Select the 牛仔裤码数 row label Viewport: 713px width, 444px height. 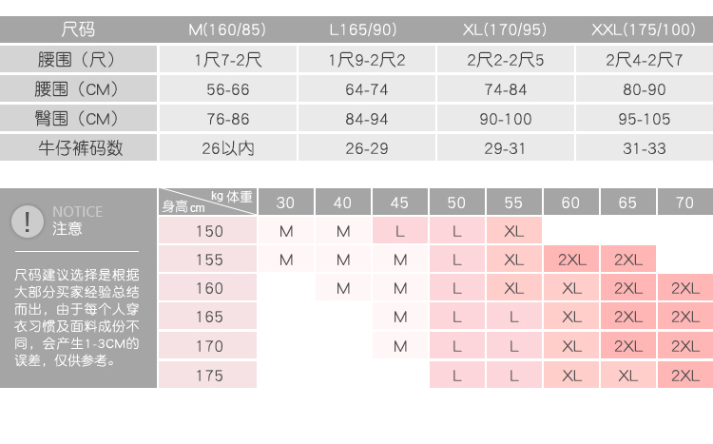point(81,148)
